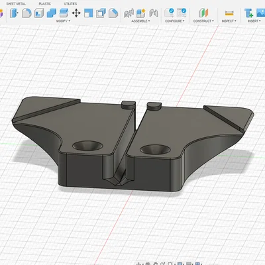Open the CONSTRUCT dropdown menu
265x265 pixels.
pos(203,21)
